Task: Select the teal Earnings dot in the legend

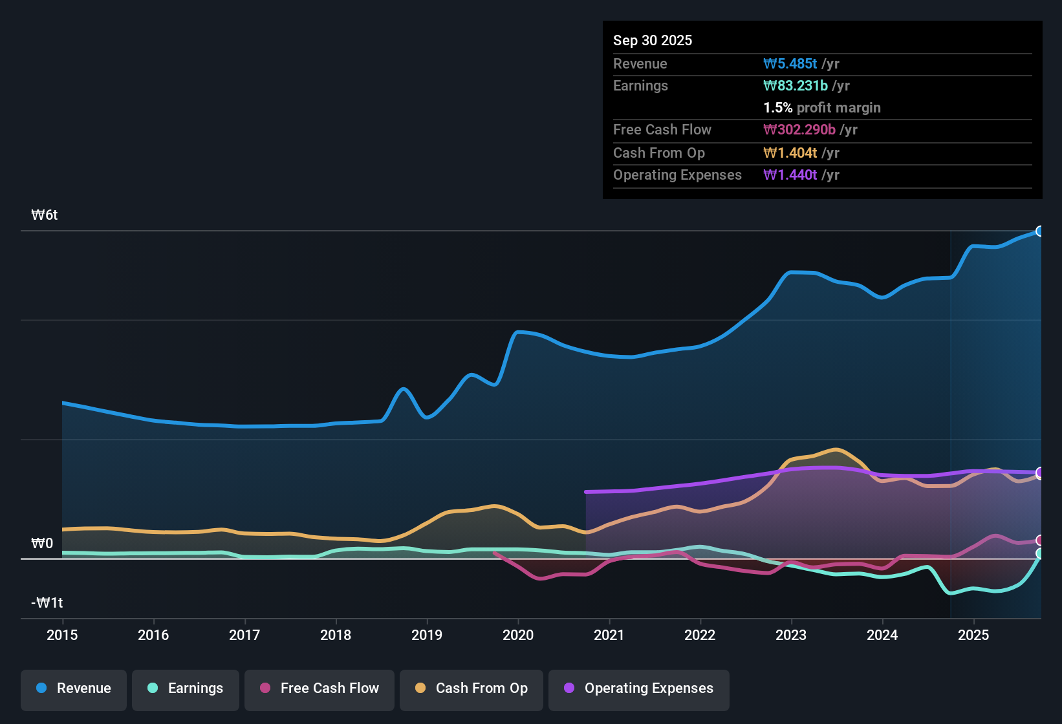Action: pyautogui.click(x=153, y=688)
